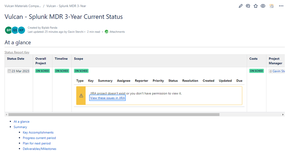The image size is (288, 151).
Task: Toggle the watch page eye icon
Action: coord(263,6)
